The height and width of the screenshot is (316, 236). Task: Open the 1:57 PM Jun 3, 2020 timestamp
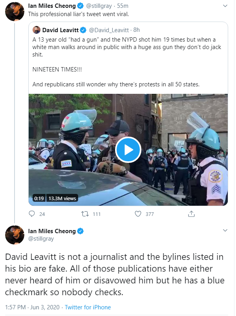32,307
